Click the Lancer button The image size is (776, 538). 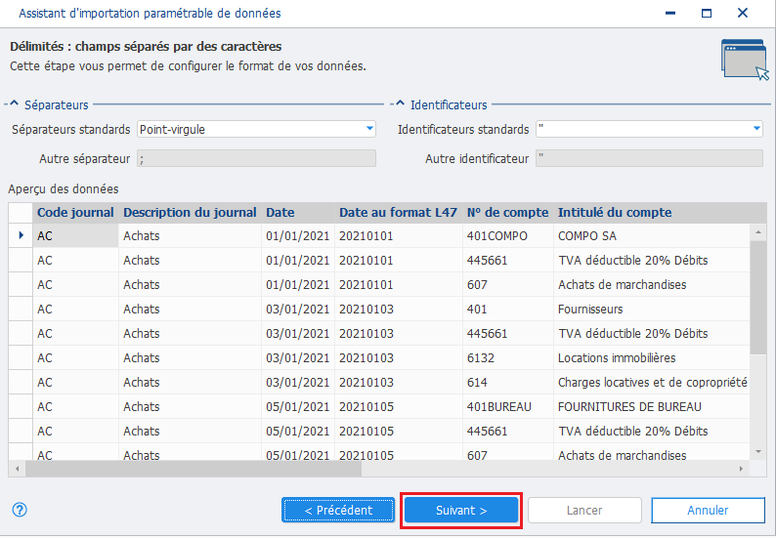[584, 510]
